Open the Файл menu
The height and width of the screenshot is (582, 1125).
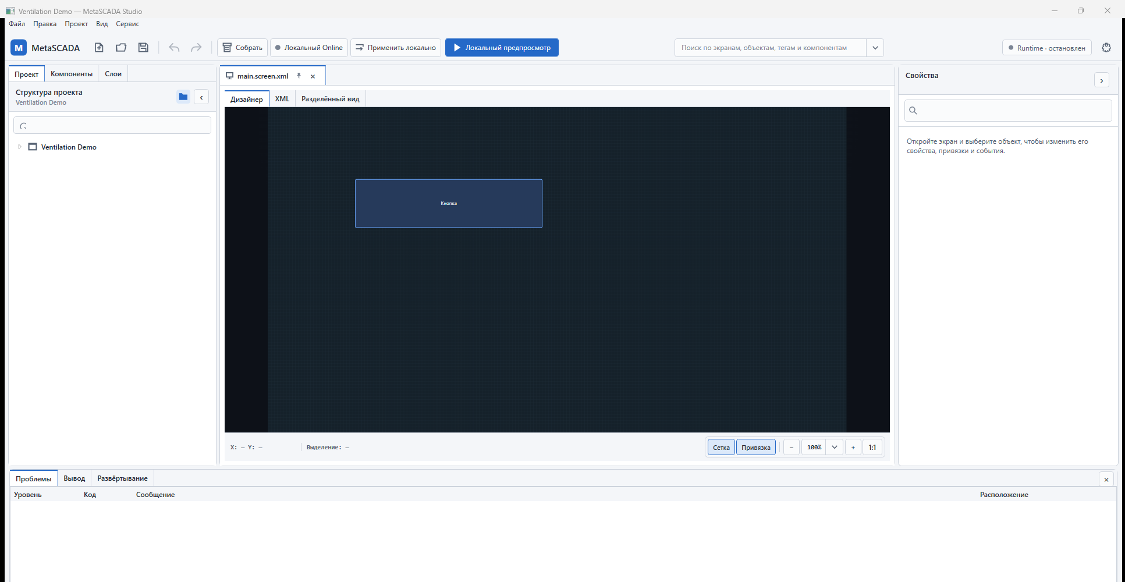coord(17,24)
